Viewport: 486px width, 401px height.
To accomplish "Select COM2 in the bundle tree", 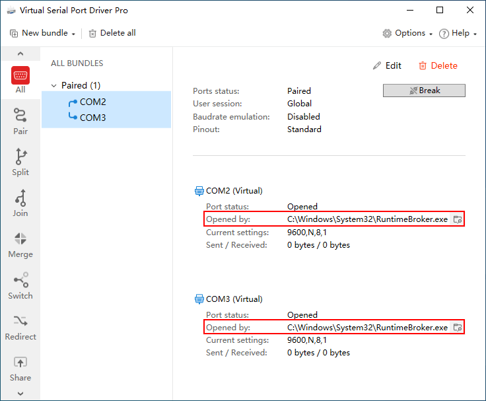I will pyautogui.click(x=92, y=102).
